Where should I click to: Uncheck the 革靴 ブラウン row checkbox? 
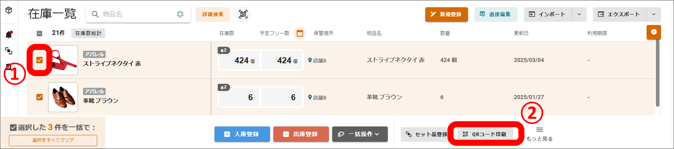[x=40, y=97]
